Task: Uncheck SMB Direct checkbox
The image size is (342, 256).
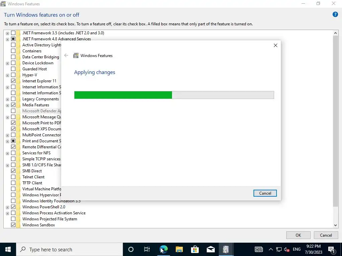Action: 13,171
